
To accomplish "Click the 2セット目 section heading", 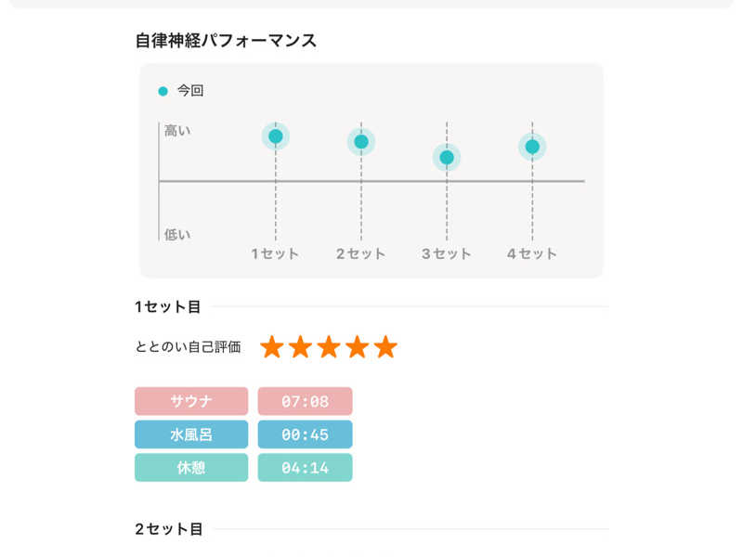I will pyautogui.click(x=168, y=529).
